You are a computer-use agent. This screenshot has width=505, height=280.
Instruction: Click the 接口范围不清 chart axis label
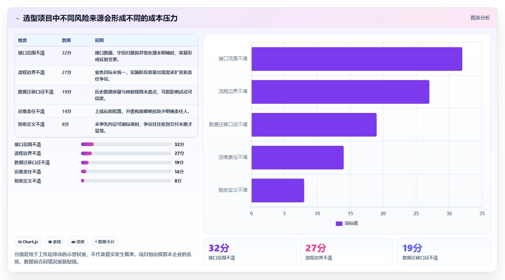tap(233, 59)
